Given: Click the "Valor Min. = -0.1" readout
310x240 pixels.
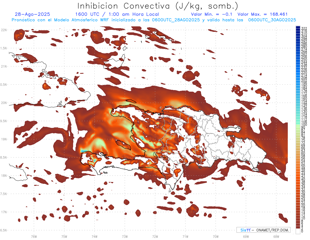Looking at the screenshot, I should (x=212, y=14).
